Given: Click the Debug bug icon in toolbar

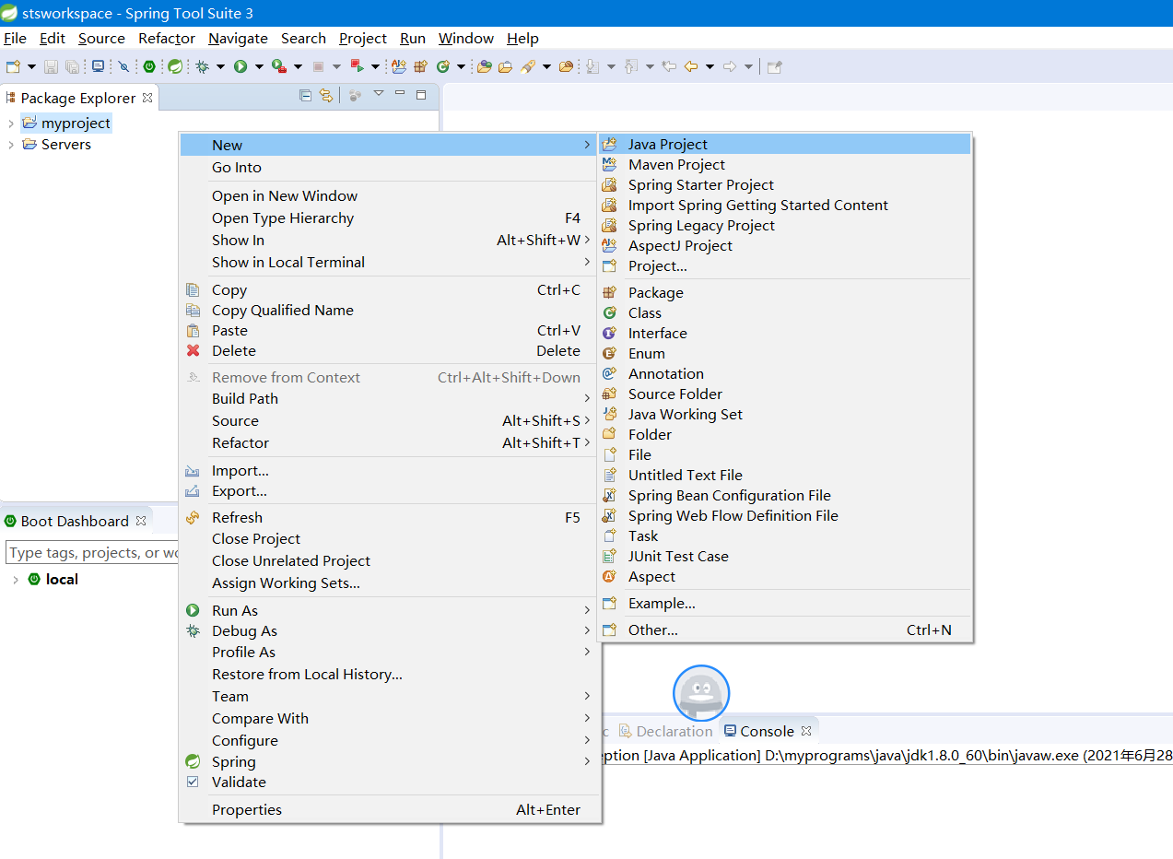Looking at the screenshot, I should coord(201,66).
